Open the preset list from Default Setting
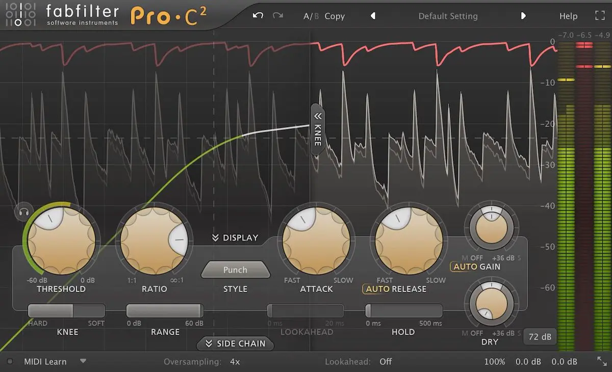The image size is (612, 372). click(448, 16)
